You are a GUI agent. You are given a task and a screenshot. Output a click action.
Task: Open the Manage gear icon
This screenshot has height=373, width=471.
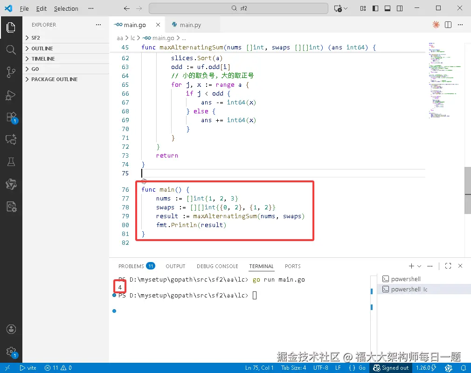coord(11,352)
